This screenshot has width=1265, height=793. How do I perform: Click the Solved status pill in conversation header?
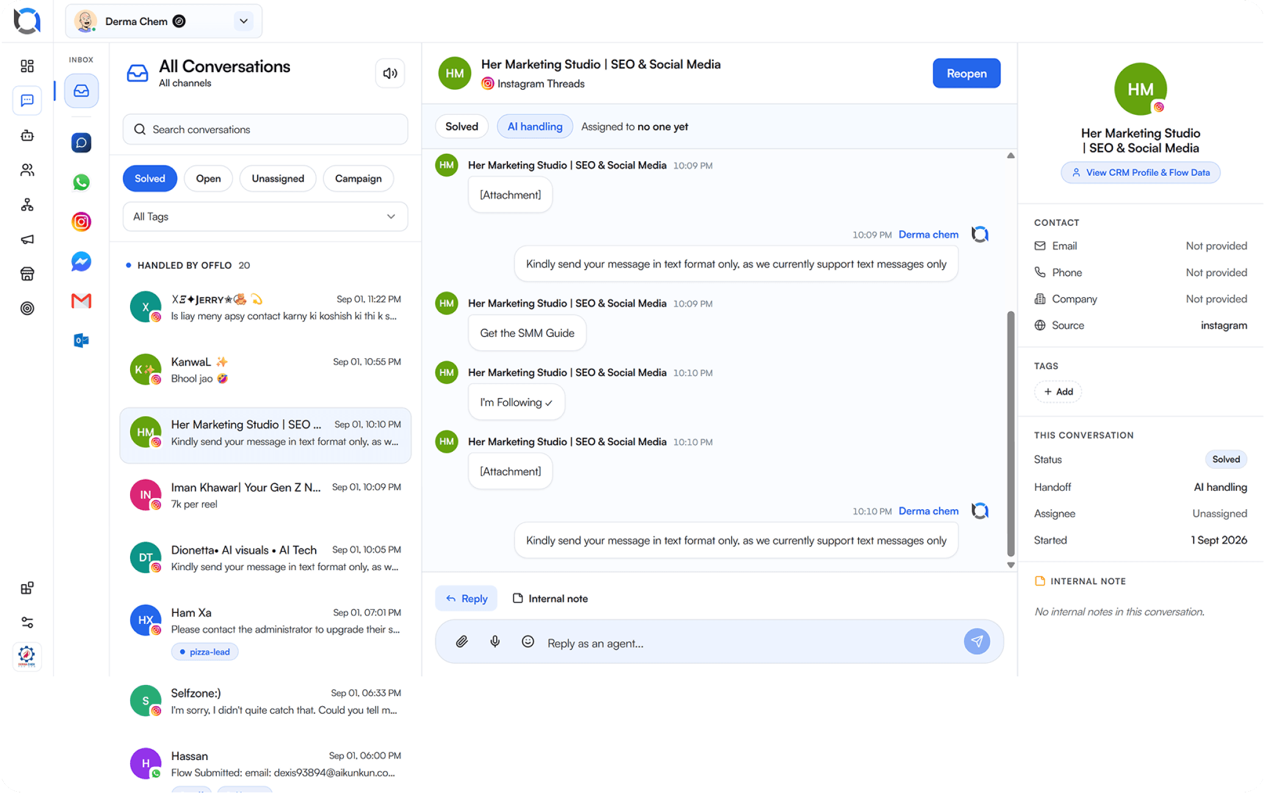pyautogui.click(x=462, y=126)
